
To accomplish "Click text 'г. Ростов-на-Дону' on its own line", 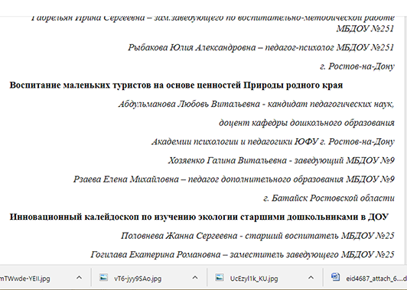I will point(357,66).
